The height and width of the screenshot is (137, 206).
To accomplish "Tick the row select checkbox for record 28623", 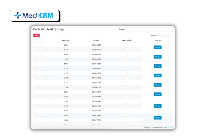I will tap(42, 116).
